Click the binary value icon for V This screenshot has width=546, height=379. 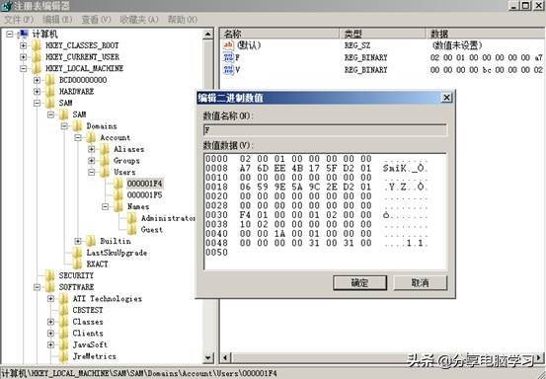228,70
